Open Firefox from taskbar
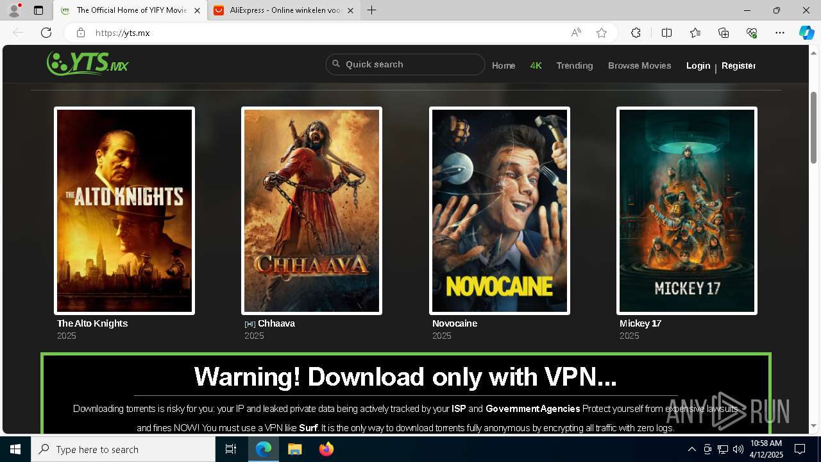821x462 pixels. coord(326,449)
